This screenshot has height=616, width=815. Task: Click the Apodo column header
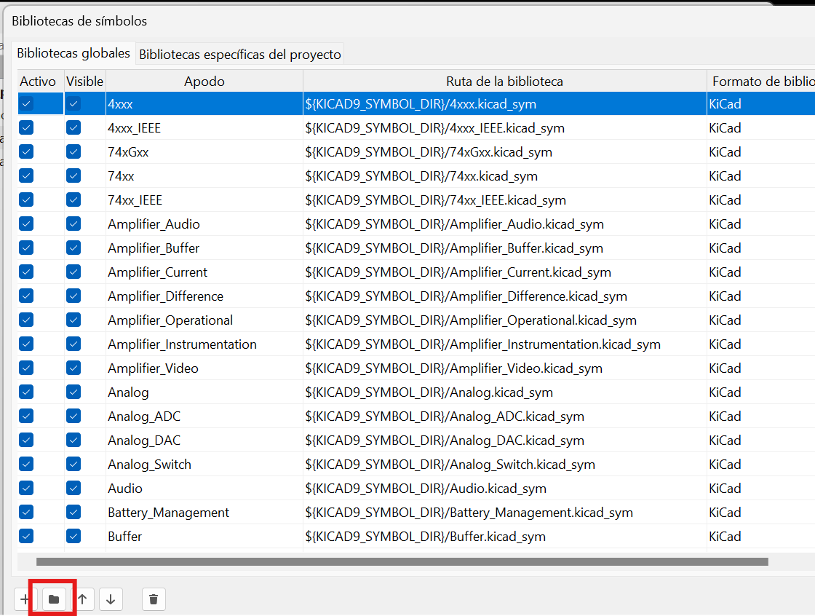(204, 81)
